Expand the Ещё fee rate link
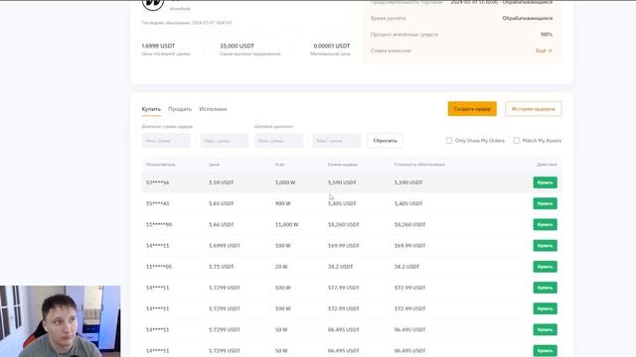The height and width of the screenshot is (357, 636). point(544,51)
